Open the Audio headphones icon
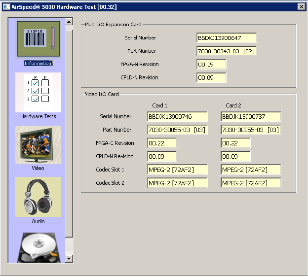308x276 pixels. click(38, 197)
